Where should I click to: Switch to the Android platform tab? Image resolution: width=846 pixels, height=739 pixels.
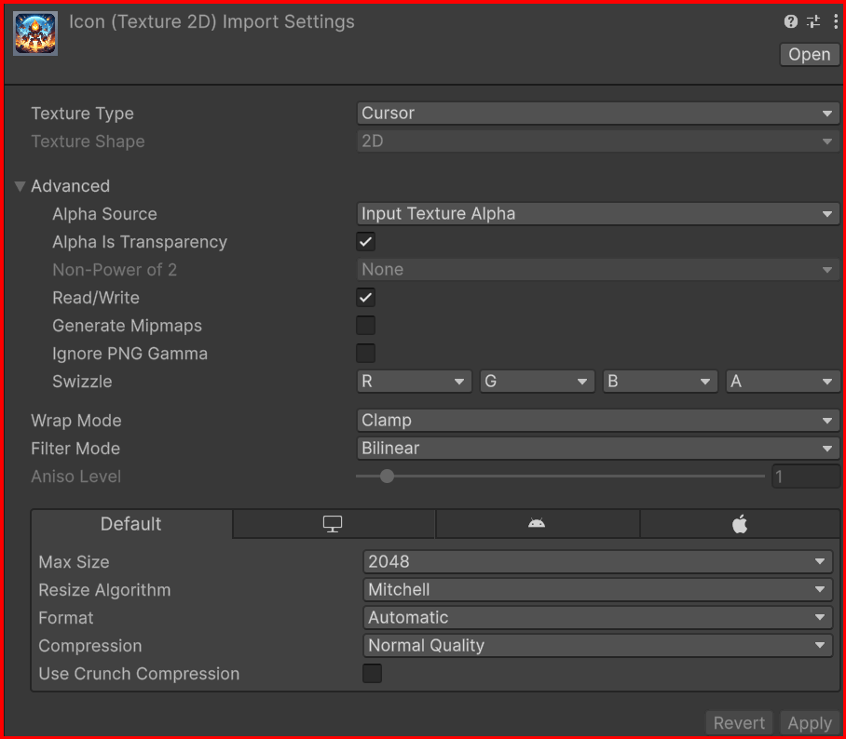tap(537, 524)
